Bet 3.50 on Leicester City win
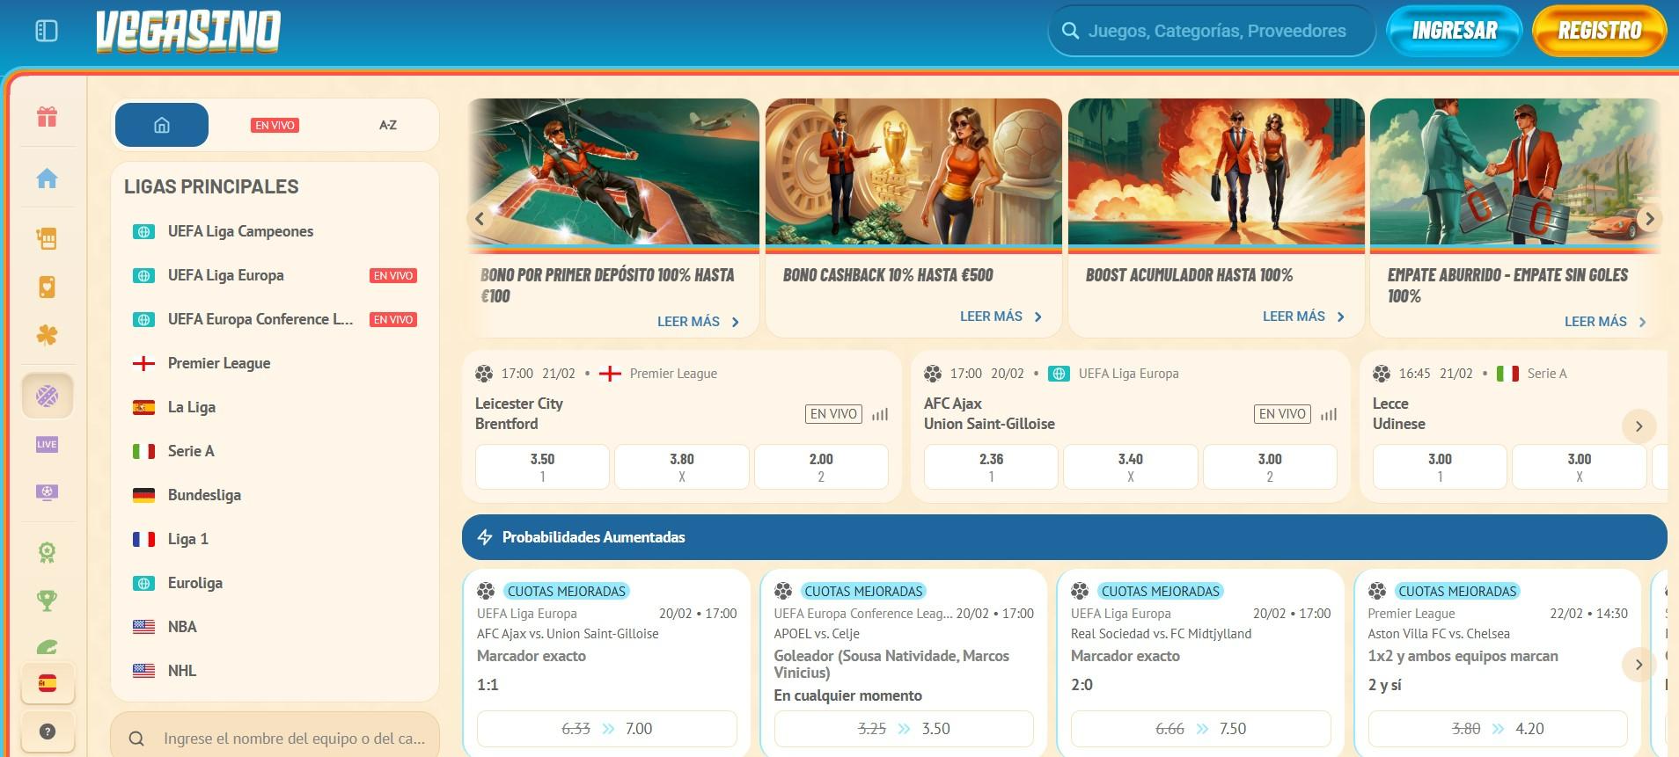The image size is (1679, 757). tap(542, 467)
